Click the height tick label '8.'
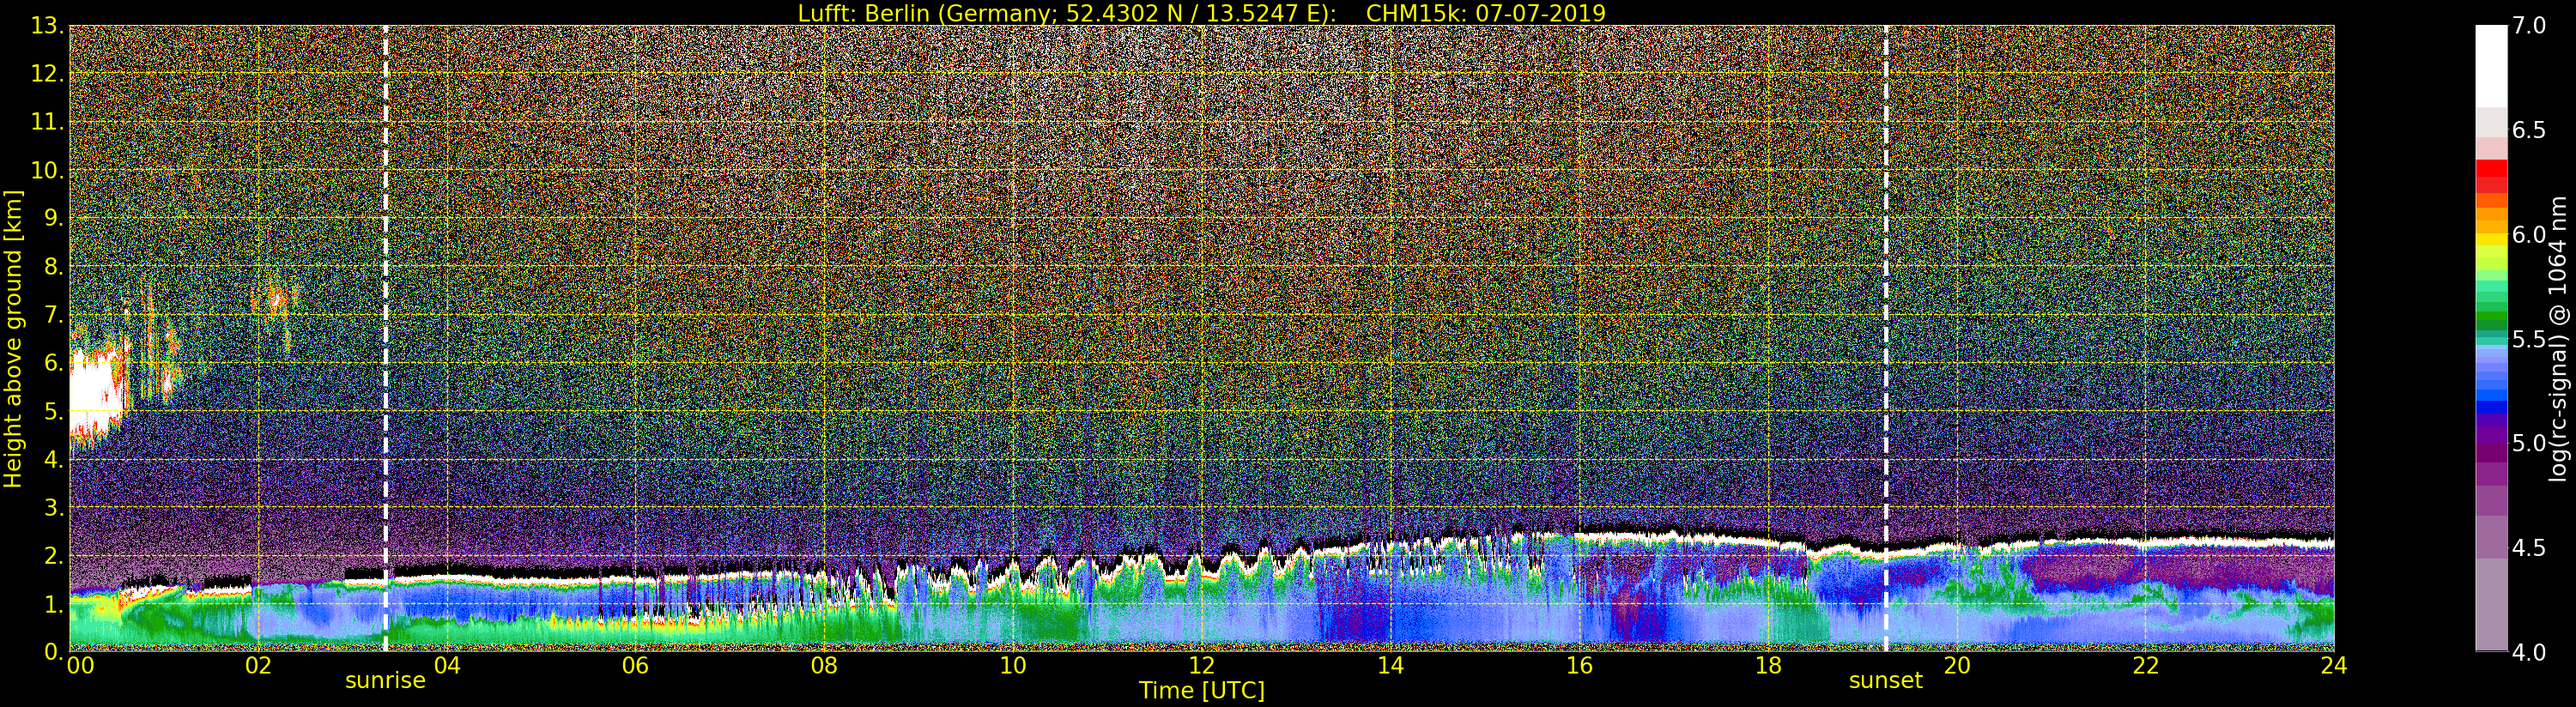 point(53,266)
